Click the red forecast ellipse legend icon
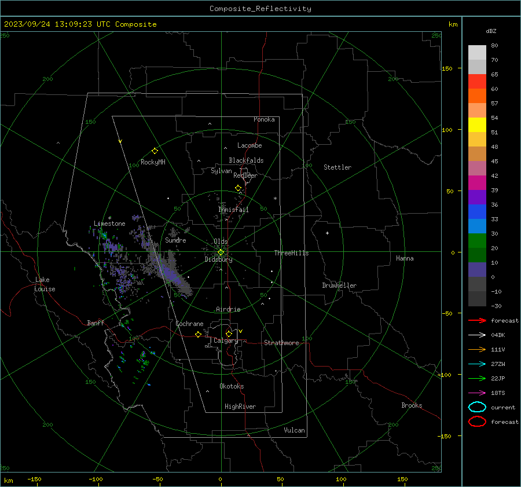This screenshot has width=521, height=487. pyautogui.click(x=477, y=422)
